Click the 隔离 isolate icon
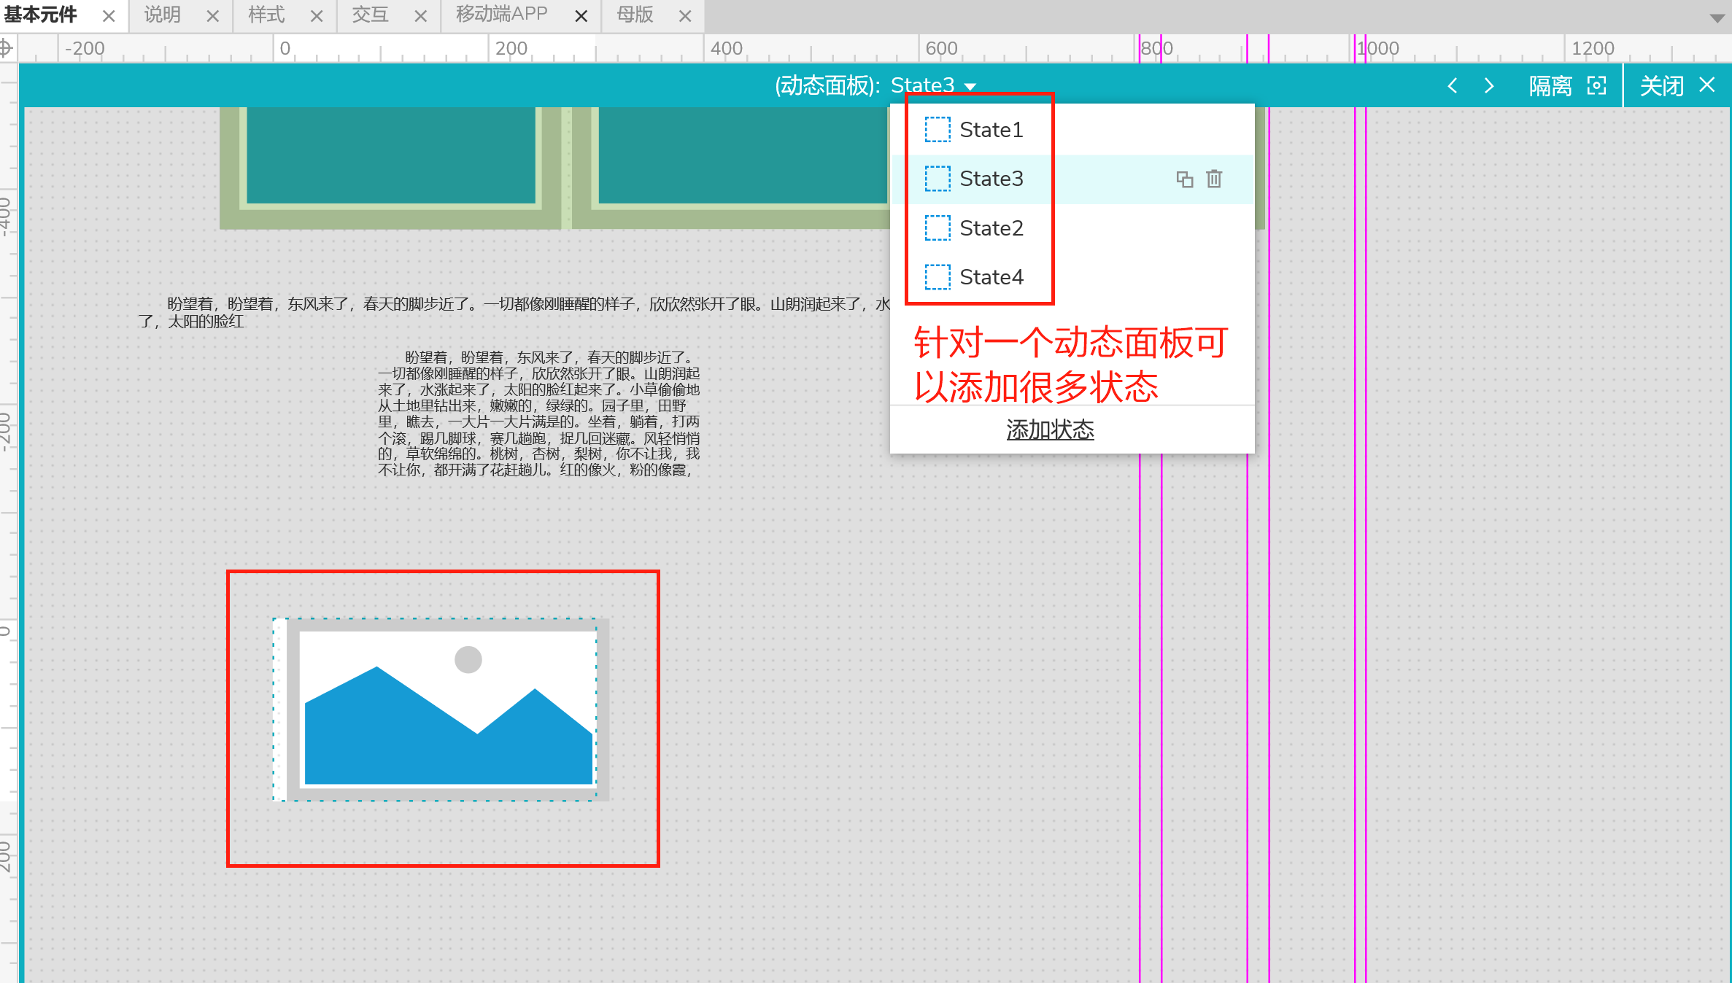The image size is (1732, 983). [x=1597, y=86]
